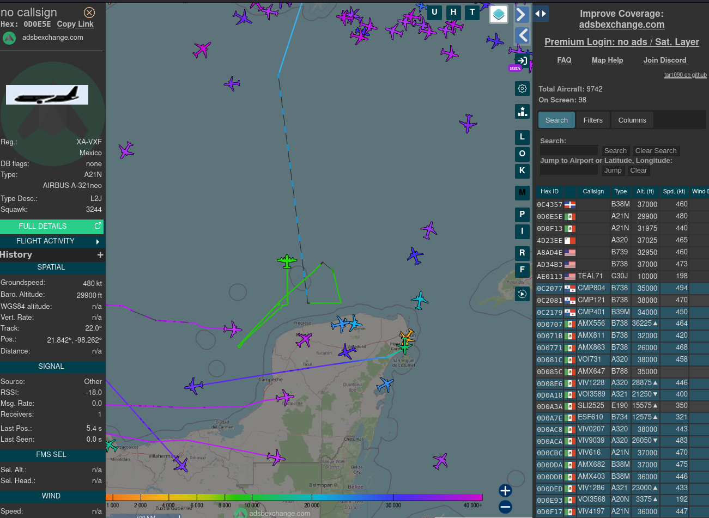Close the selected aircraft info panel

click(x=89, y=13)
